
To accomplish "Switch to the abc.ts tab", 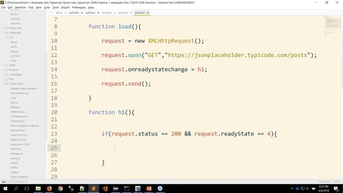I will [x=59, y=13].
